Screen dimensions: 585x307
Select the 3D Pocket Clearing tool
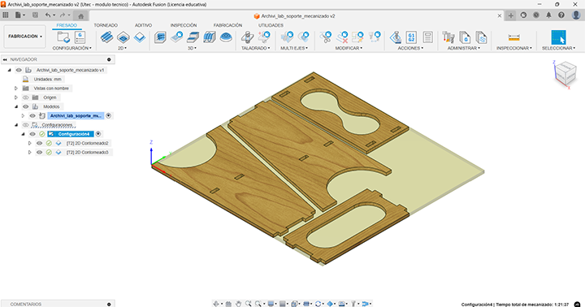coord(176,37)
